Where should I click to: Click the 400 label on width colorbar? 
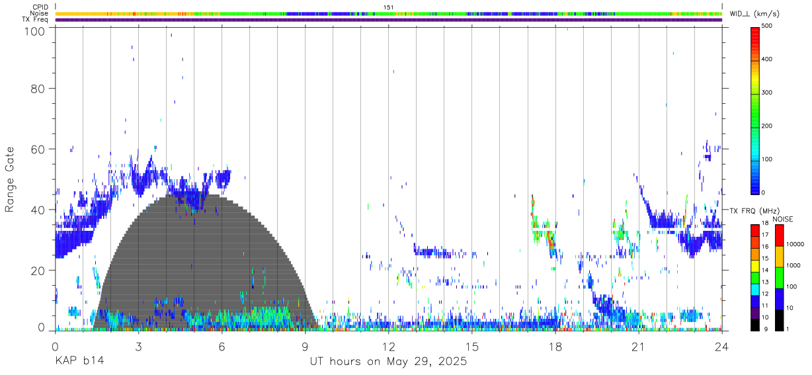(767, 59)
